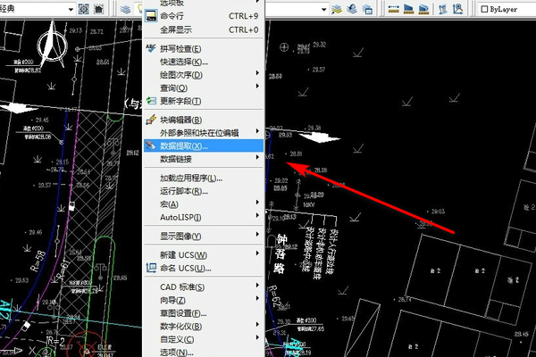Click the 29.03 elevation point label
The width and height of the screenshot is (536, 357).
438,212
